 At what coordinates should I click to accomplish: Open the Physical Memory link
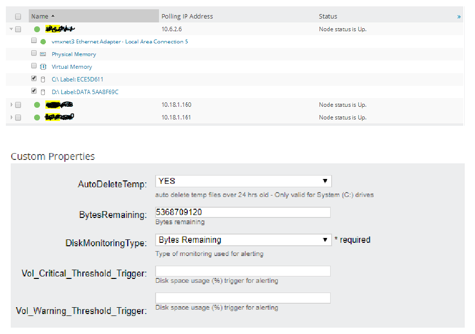click(74, 54)
